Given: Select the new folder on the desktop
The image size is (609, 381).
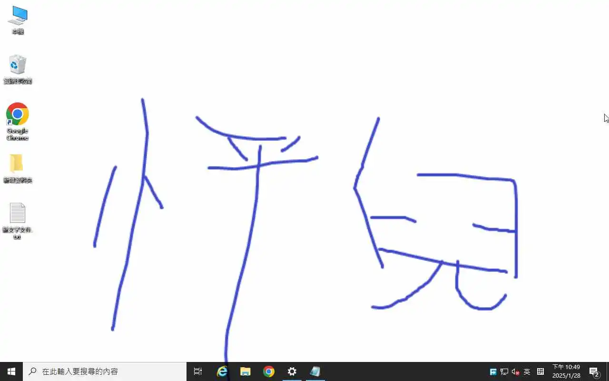Looking at the screenshot, I should pyautogui.click(x=18, y=169).
